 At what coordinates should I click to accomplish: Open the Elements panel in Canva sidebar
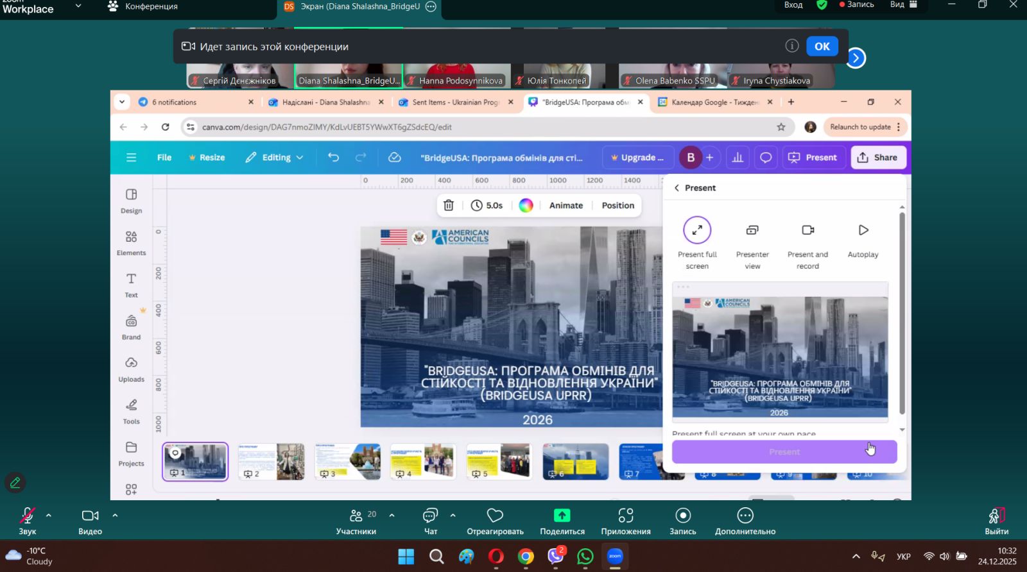131,242
